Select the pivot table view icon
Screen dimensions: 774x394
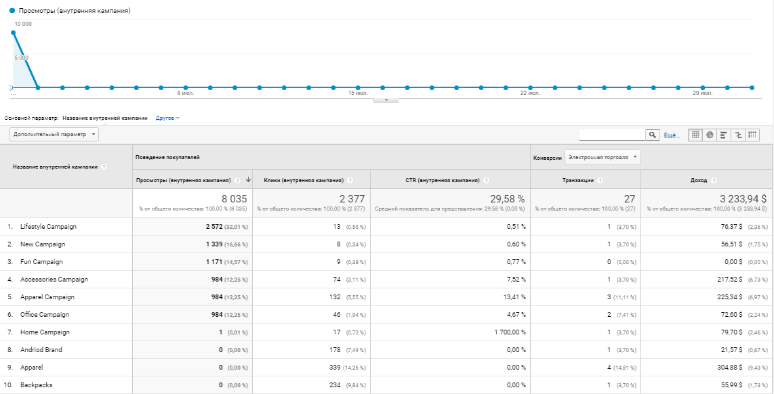pos(752,135)
